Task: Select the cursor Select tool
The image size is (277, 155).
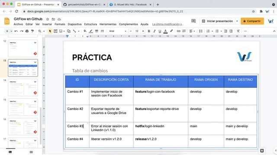Action: pos(50,31)
